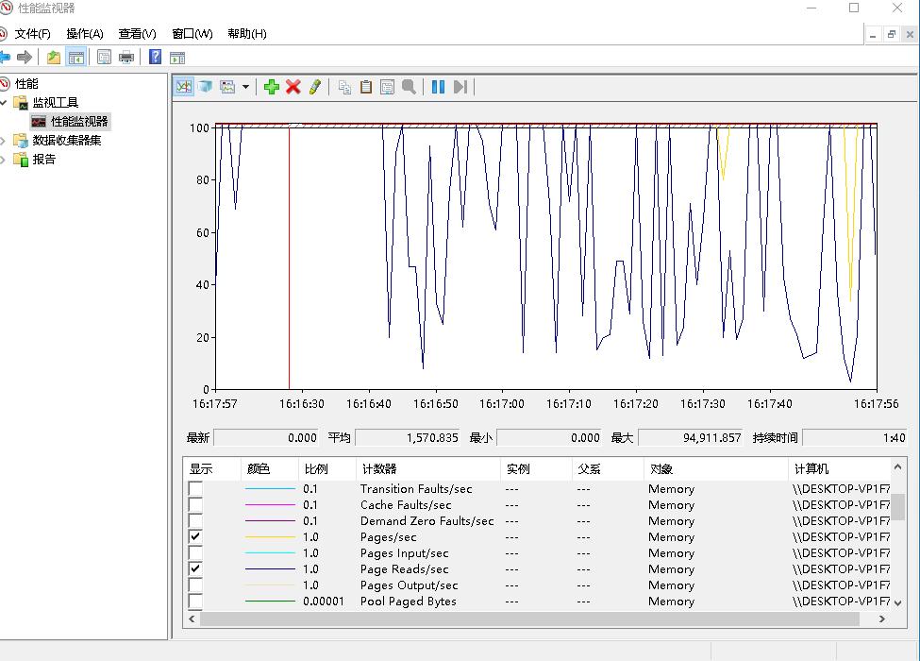The height and width of the screenshot is (661, 920).
Task: Enable the Cache Faults/sec counter checkbox
Action: click(x=195, y=505)
